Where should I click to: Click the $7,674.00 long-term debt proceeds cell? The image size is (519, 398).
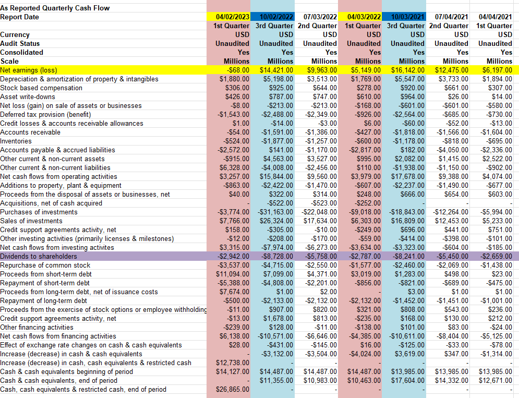pyautogui.click(x=235, y=292)
